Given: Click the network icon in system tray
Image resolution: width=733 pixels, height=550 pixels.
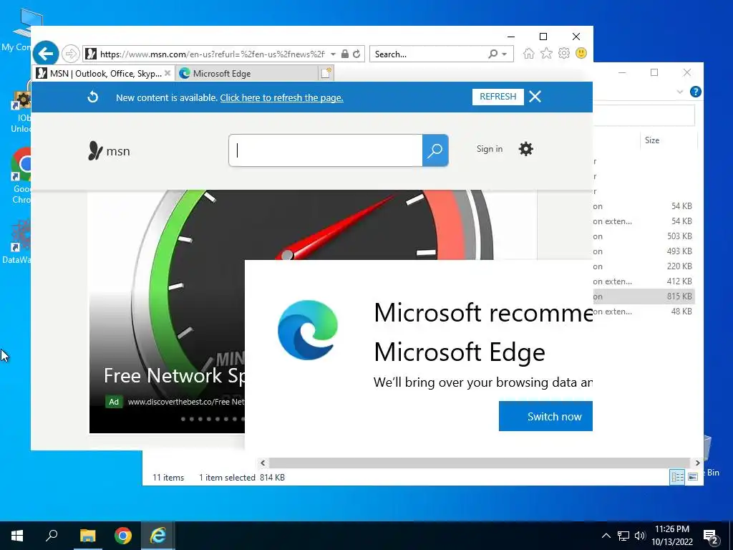Looking at the screenshot, I should click(x=623, y=536).
